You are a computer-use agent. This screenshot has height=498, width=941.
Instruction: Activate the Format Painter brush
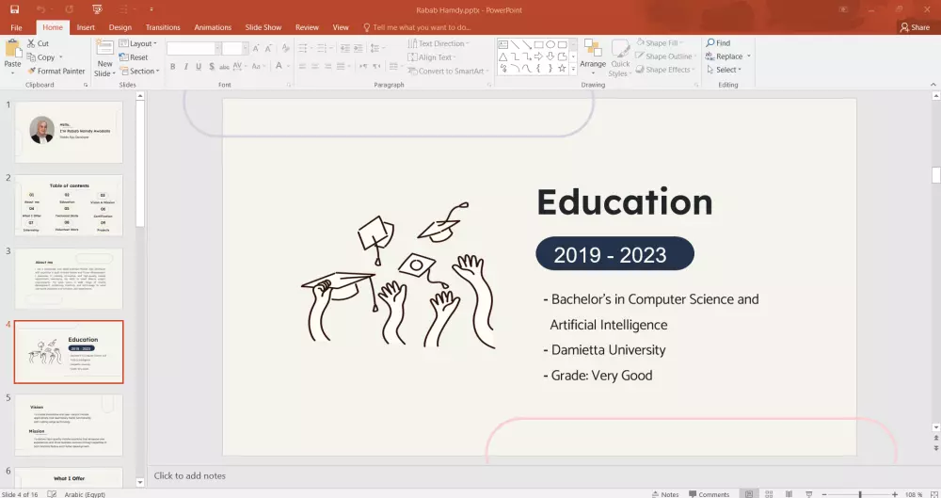(56, 71)
